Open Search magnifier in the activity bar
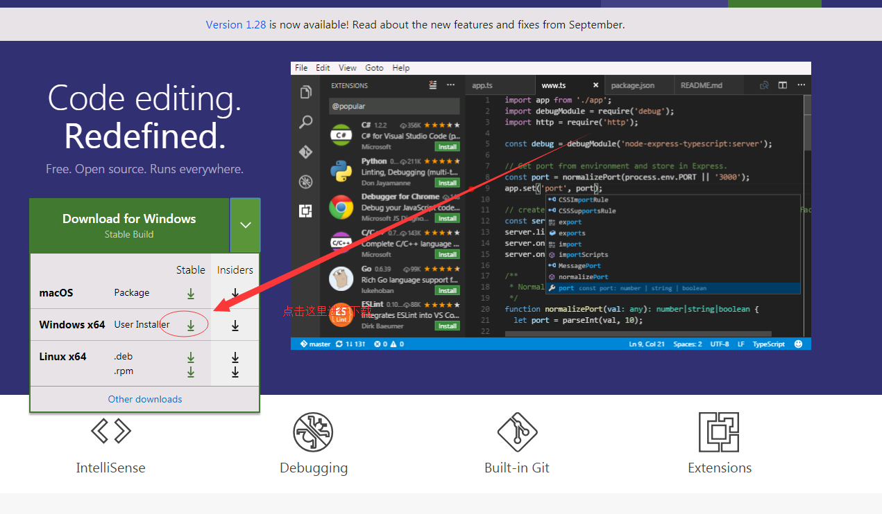Image resolution: width=882 pixels, height=514 pixels. pos(305,123)
